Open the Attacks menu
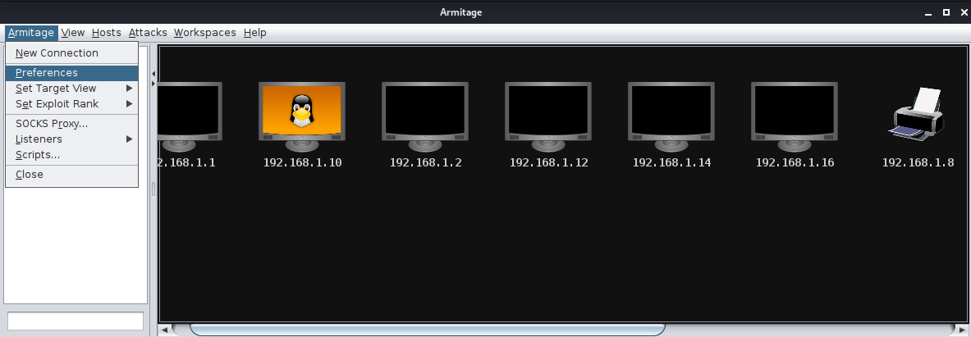Image resolution: width=971 pixels, height=337 pixels. coord(148,33)
